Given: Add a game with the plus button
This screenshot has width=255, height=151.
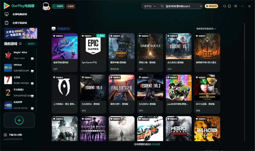Looking at the screenshot, I should 19,120.
